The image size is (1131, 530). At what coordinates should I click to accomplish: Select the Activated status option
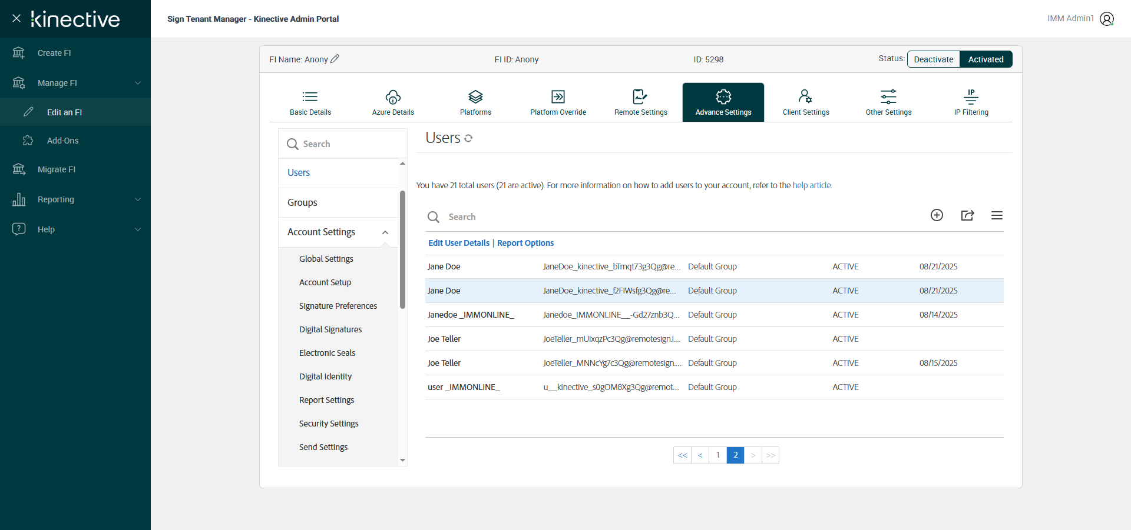(986, 59)
